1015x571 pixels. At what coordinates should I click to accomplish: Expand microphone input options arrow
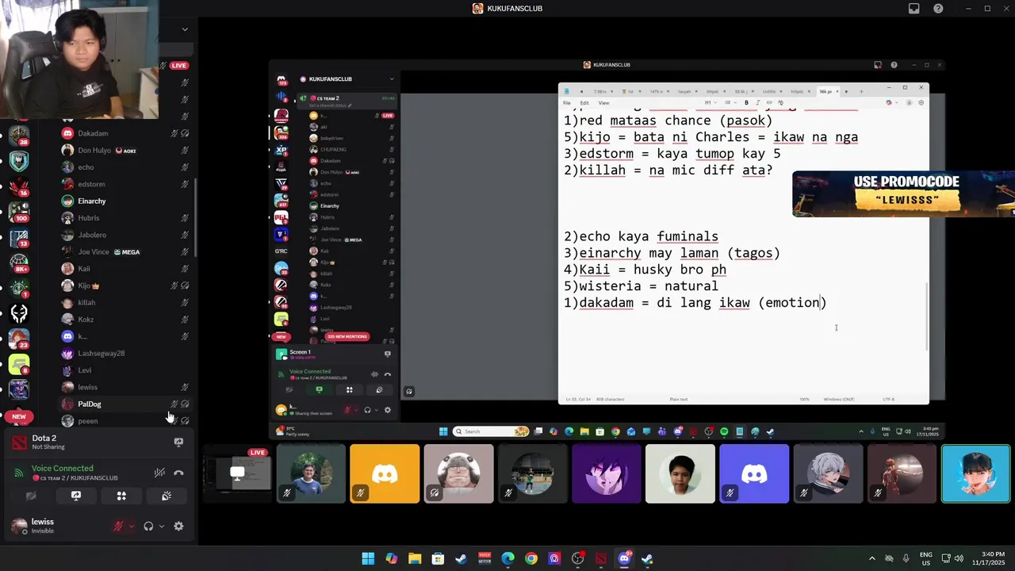point(131,526)
